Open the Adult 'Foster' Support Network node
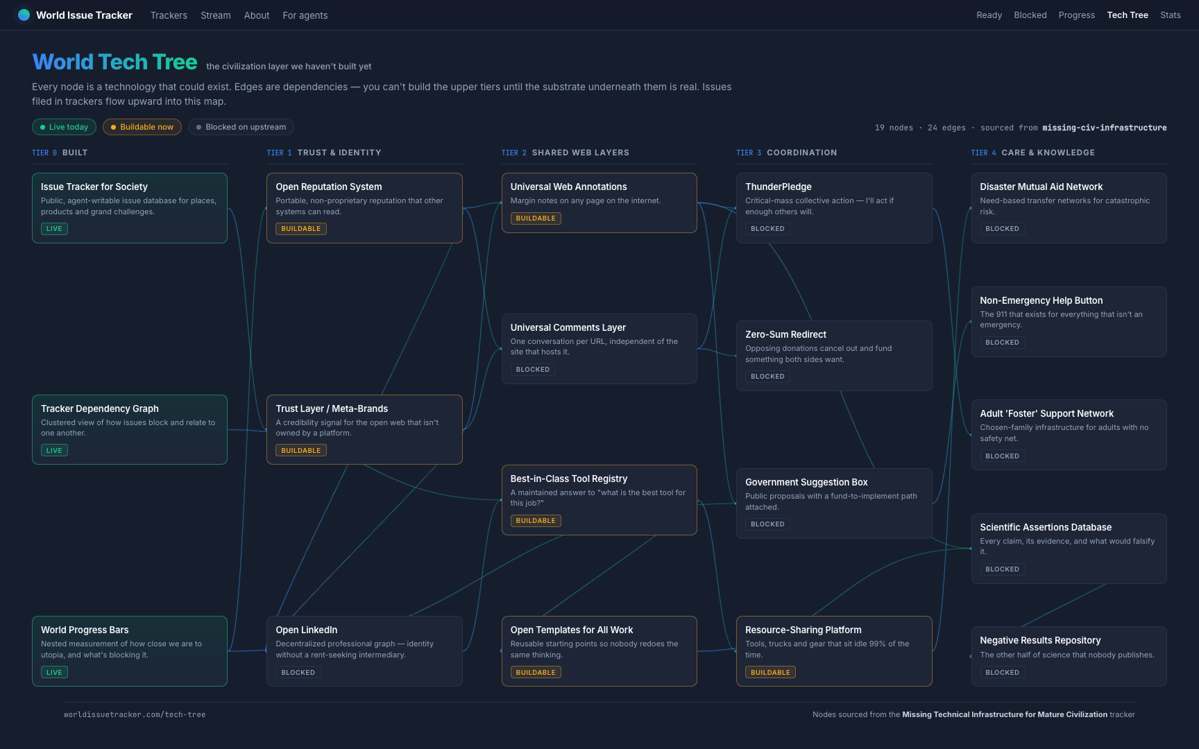 click(x=1069, y=435)
